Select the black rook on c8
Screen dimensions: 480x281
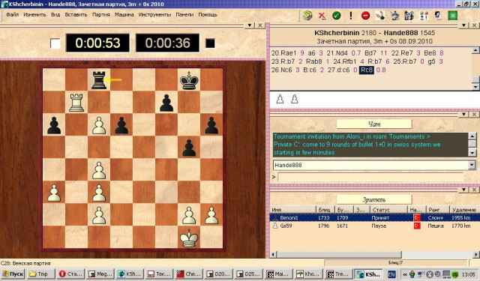(99, 80)
